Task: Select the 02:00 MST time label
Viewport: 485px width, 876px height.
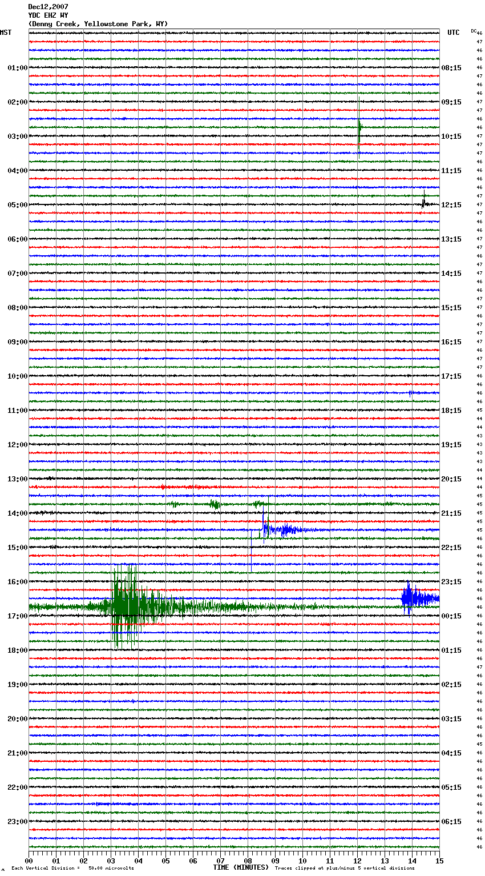Action: (x=18, y=102)
